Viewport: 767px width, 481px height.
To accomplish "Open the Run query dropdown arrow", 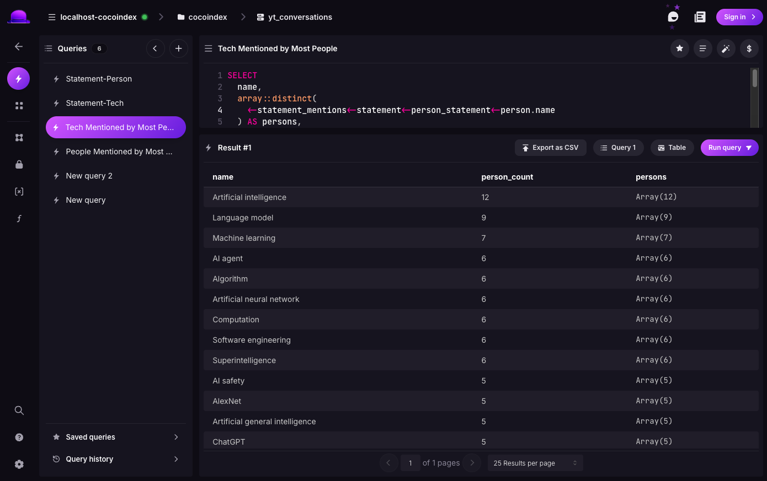I will pyautogui.click(x=749, y=148).
